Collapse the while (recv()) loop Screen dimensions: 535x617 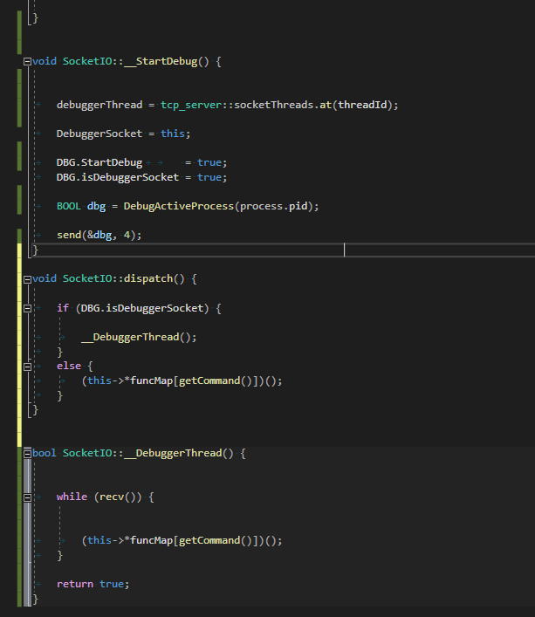[27, 497]
